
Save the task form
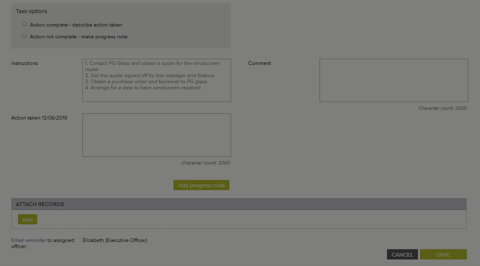443,255
